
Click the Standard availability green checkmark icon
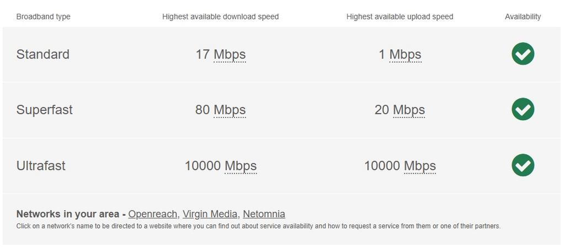click(523, 54)
